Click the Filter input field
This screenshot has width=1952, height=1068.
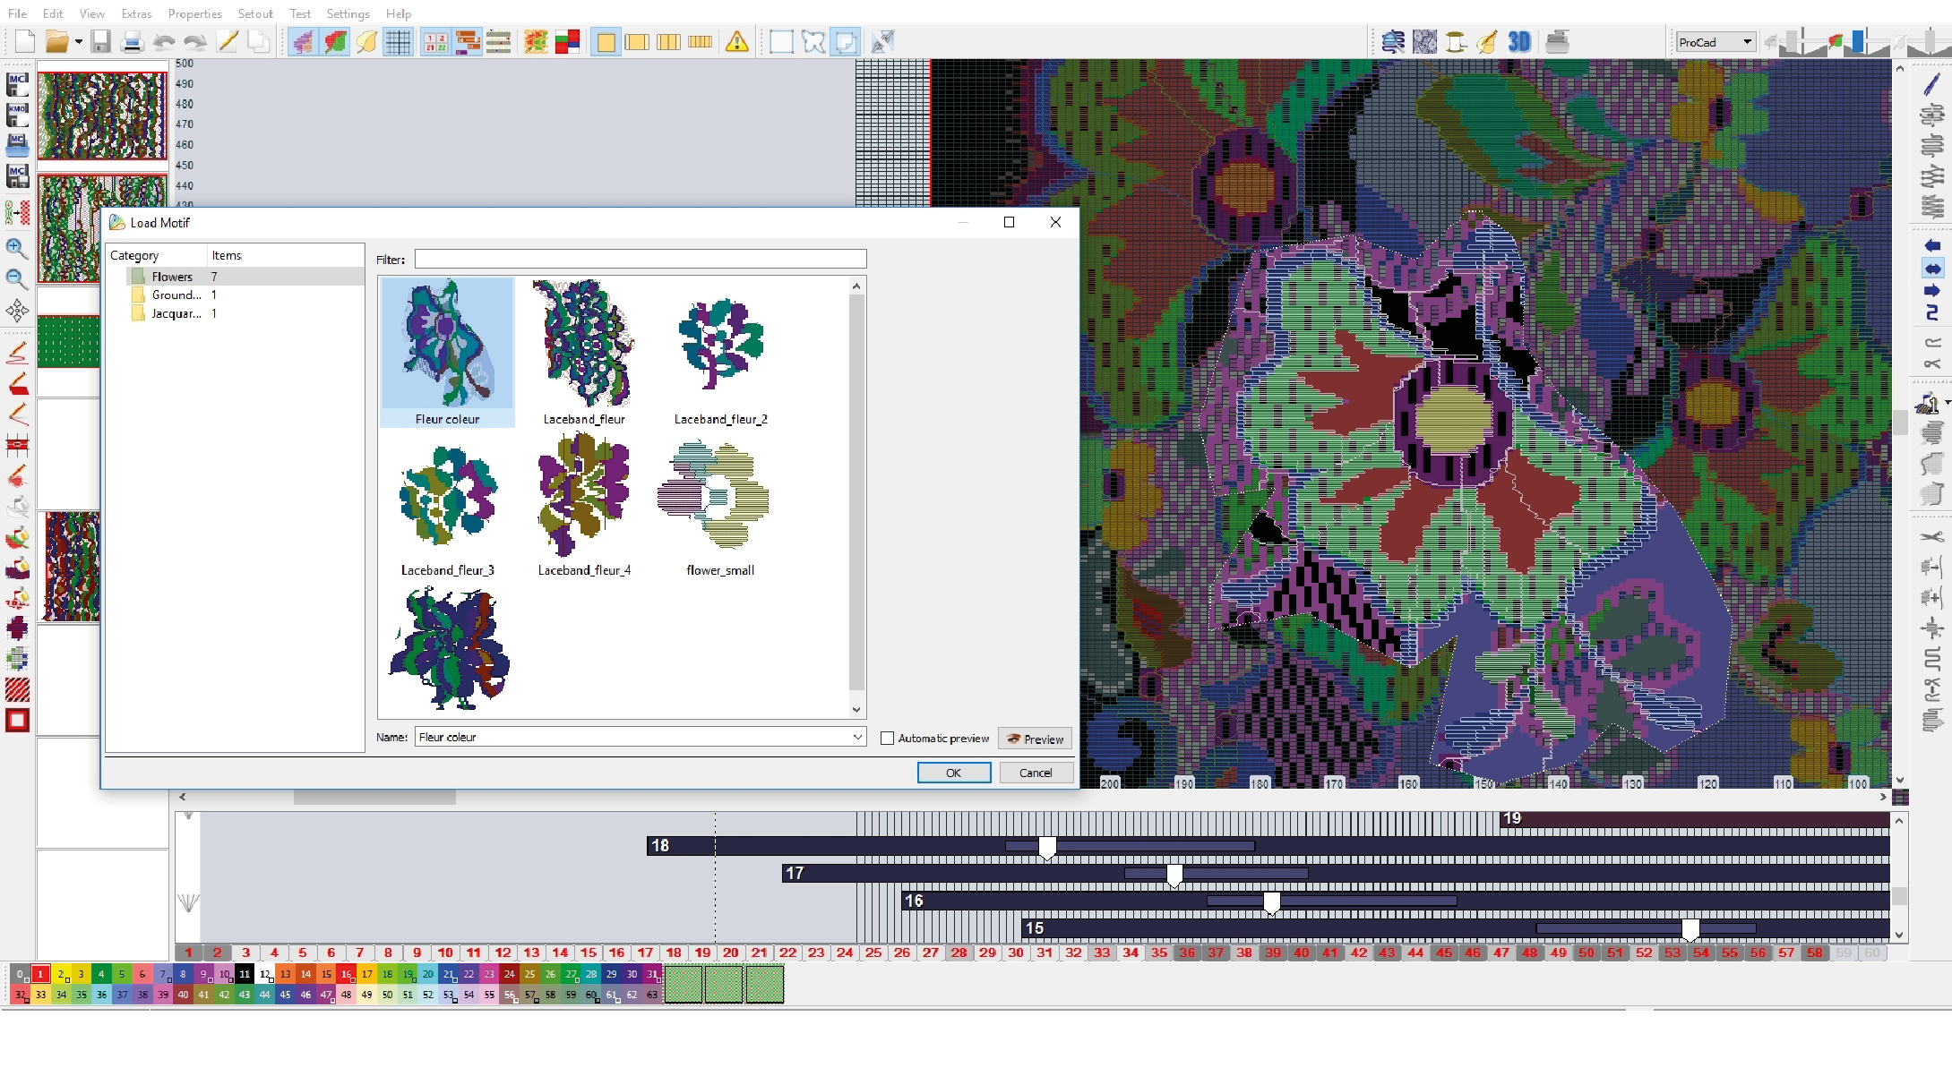(641, 260)
